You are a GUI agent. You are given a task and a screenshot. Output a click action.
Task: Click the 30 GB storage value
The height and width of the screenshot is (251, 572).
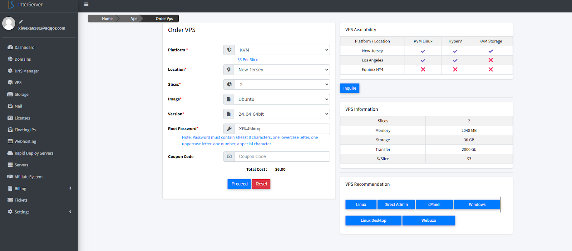pos(469,140)
